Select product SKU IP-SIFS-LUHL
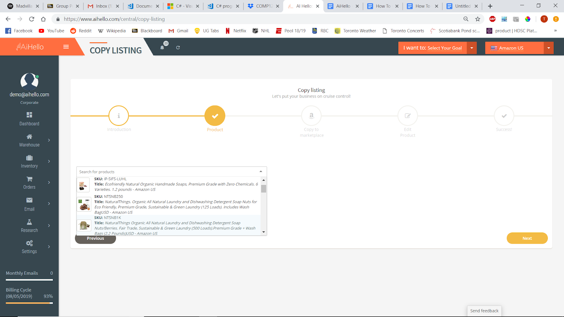Image resolution: width=564 pixels, height=317 pixels. [x=168, y=184]
